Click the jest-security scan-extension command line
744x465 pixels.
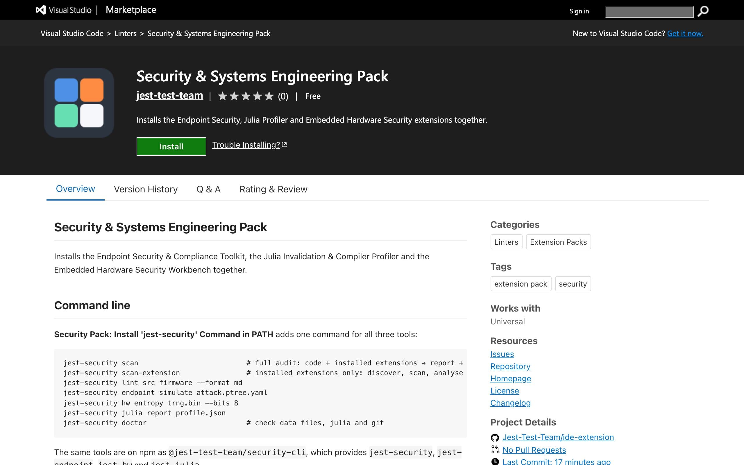pos(121,373)
